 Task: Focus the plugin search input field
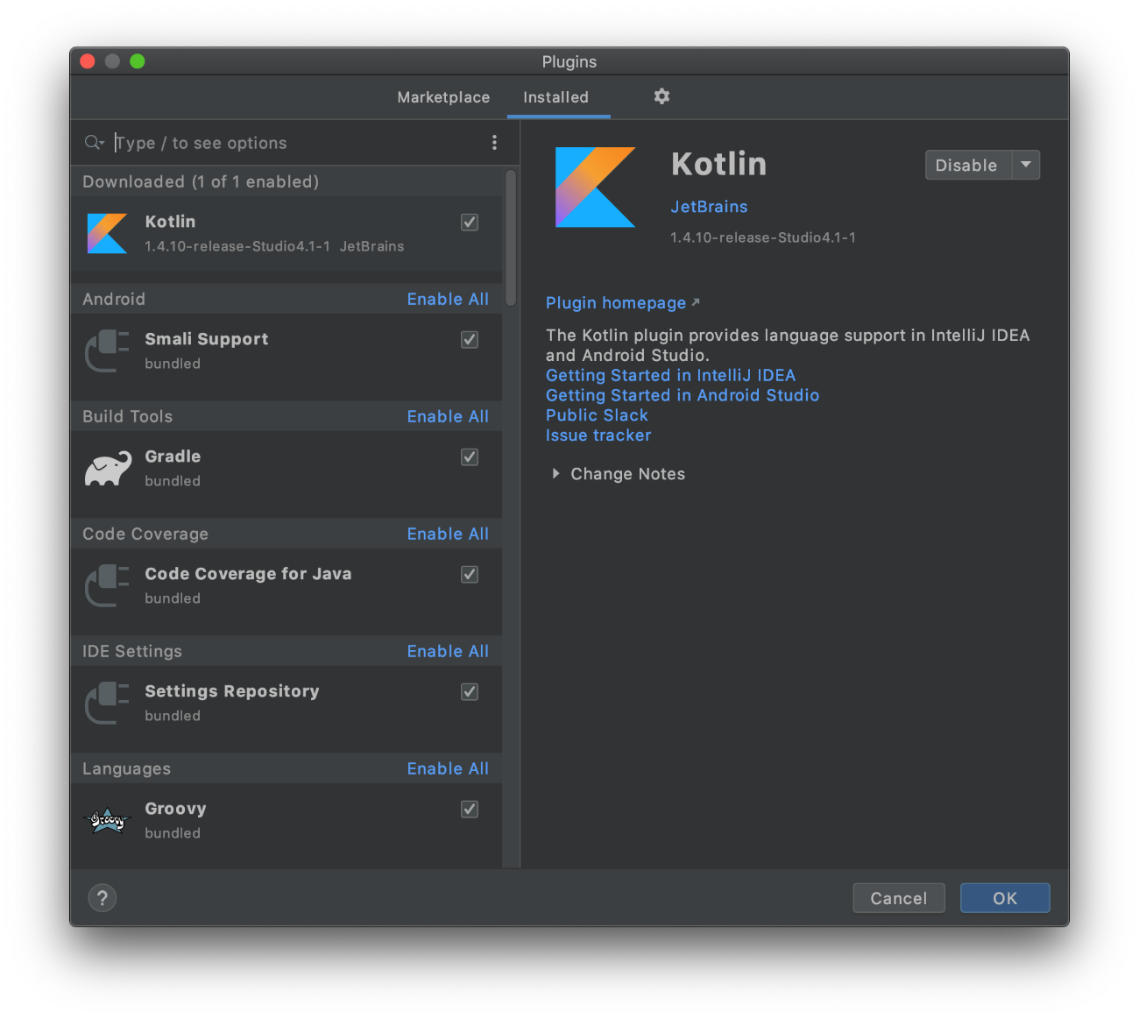click(296, 143)
